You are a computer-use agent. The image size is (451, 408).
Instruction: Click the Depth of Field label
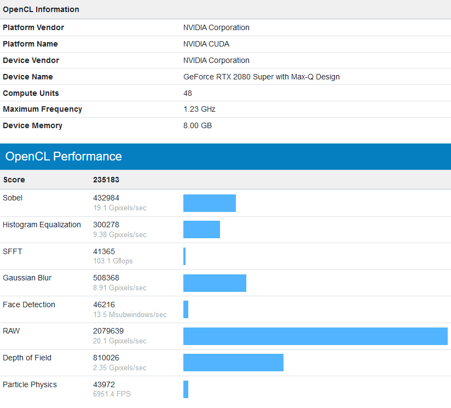[x=27, y=358]
